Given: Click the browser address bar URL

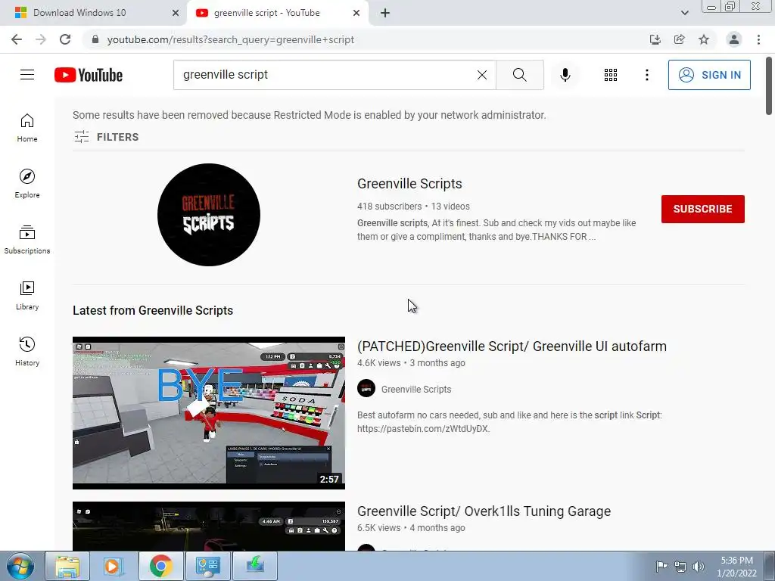Looking at the screenshot, I should point(230,39).
